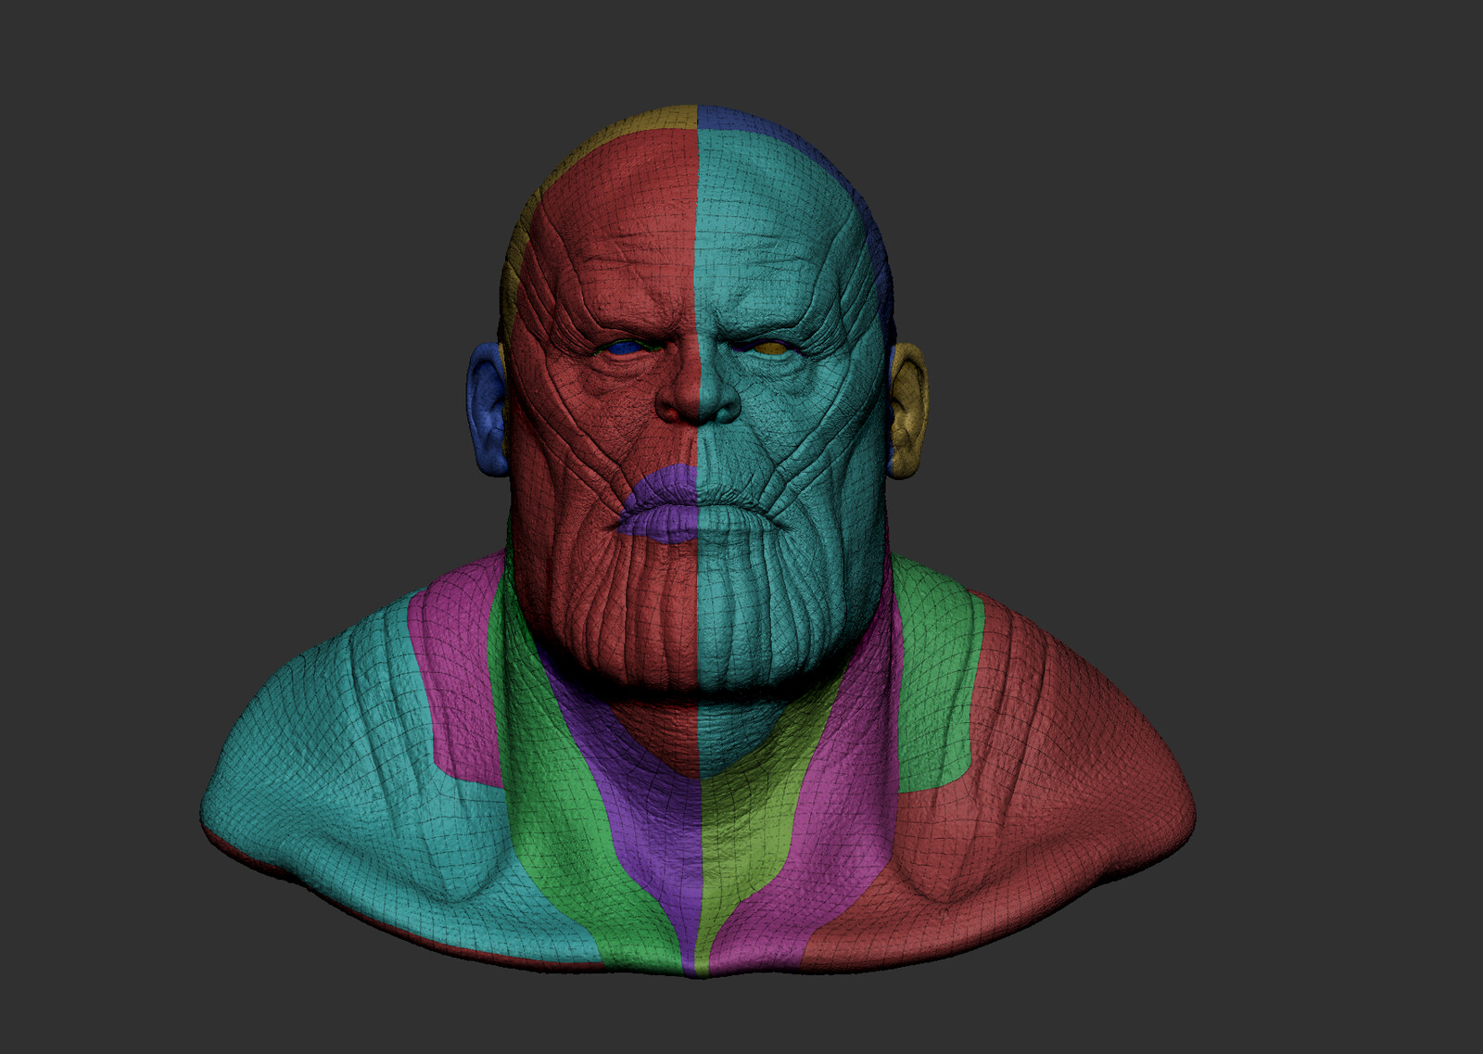Viewport: 1483px width, 1054px height.
Task: Select the purple lips polygroup on the face
Action: pos(660,502)
